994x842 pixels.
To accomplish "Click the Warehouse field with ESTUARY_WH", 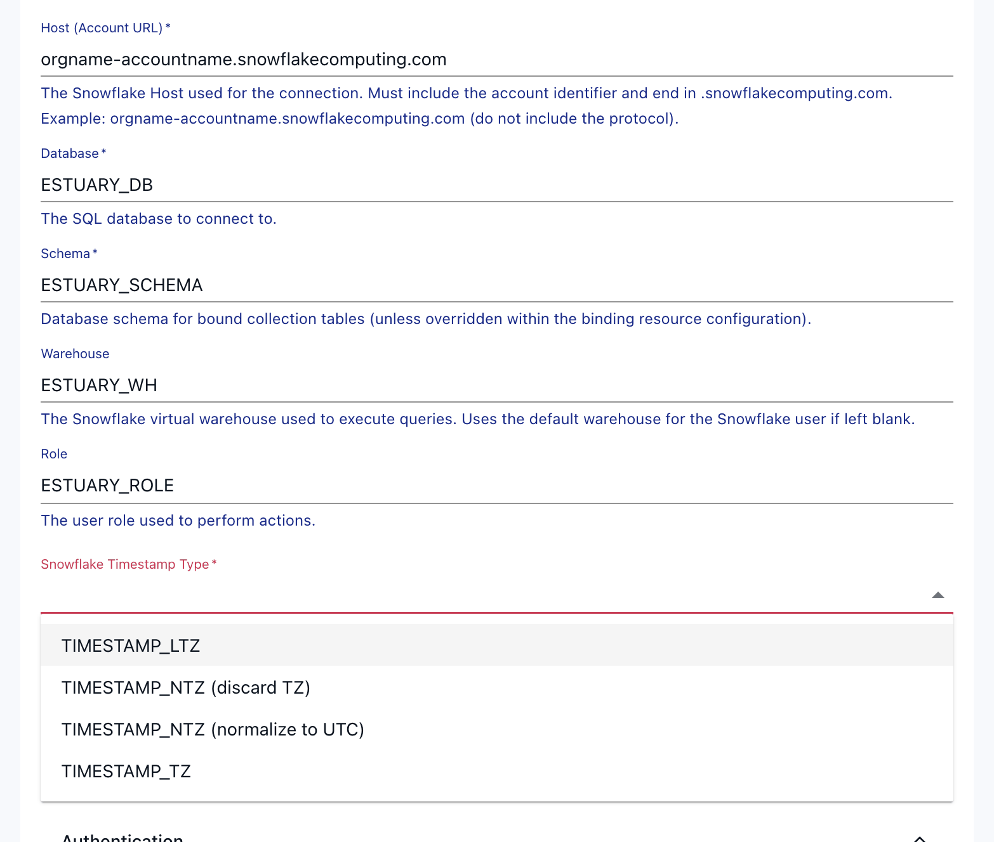I will pyautogui.click(x=497, y=385).
